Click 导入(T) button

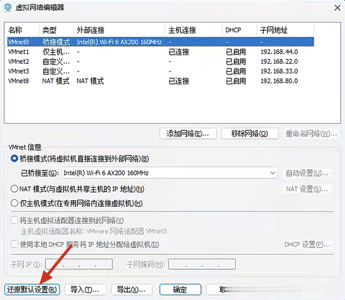coord(85,289)
